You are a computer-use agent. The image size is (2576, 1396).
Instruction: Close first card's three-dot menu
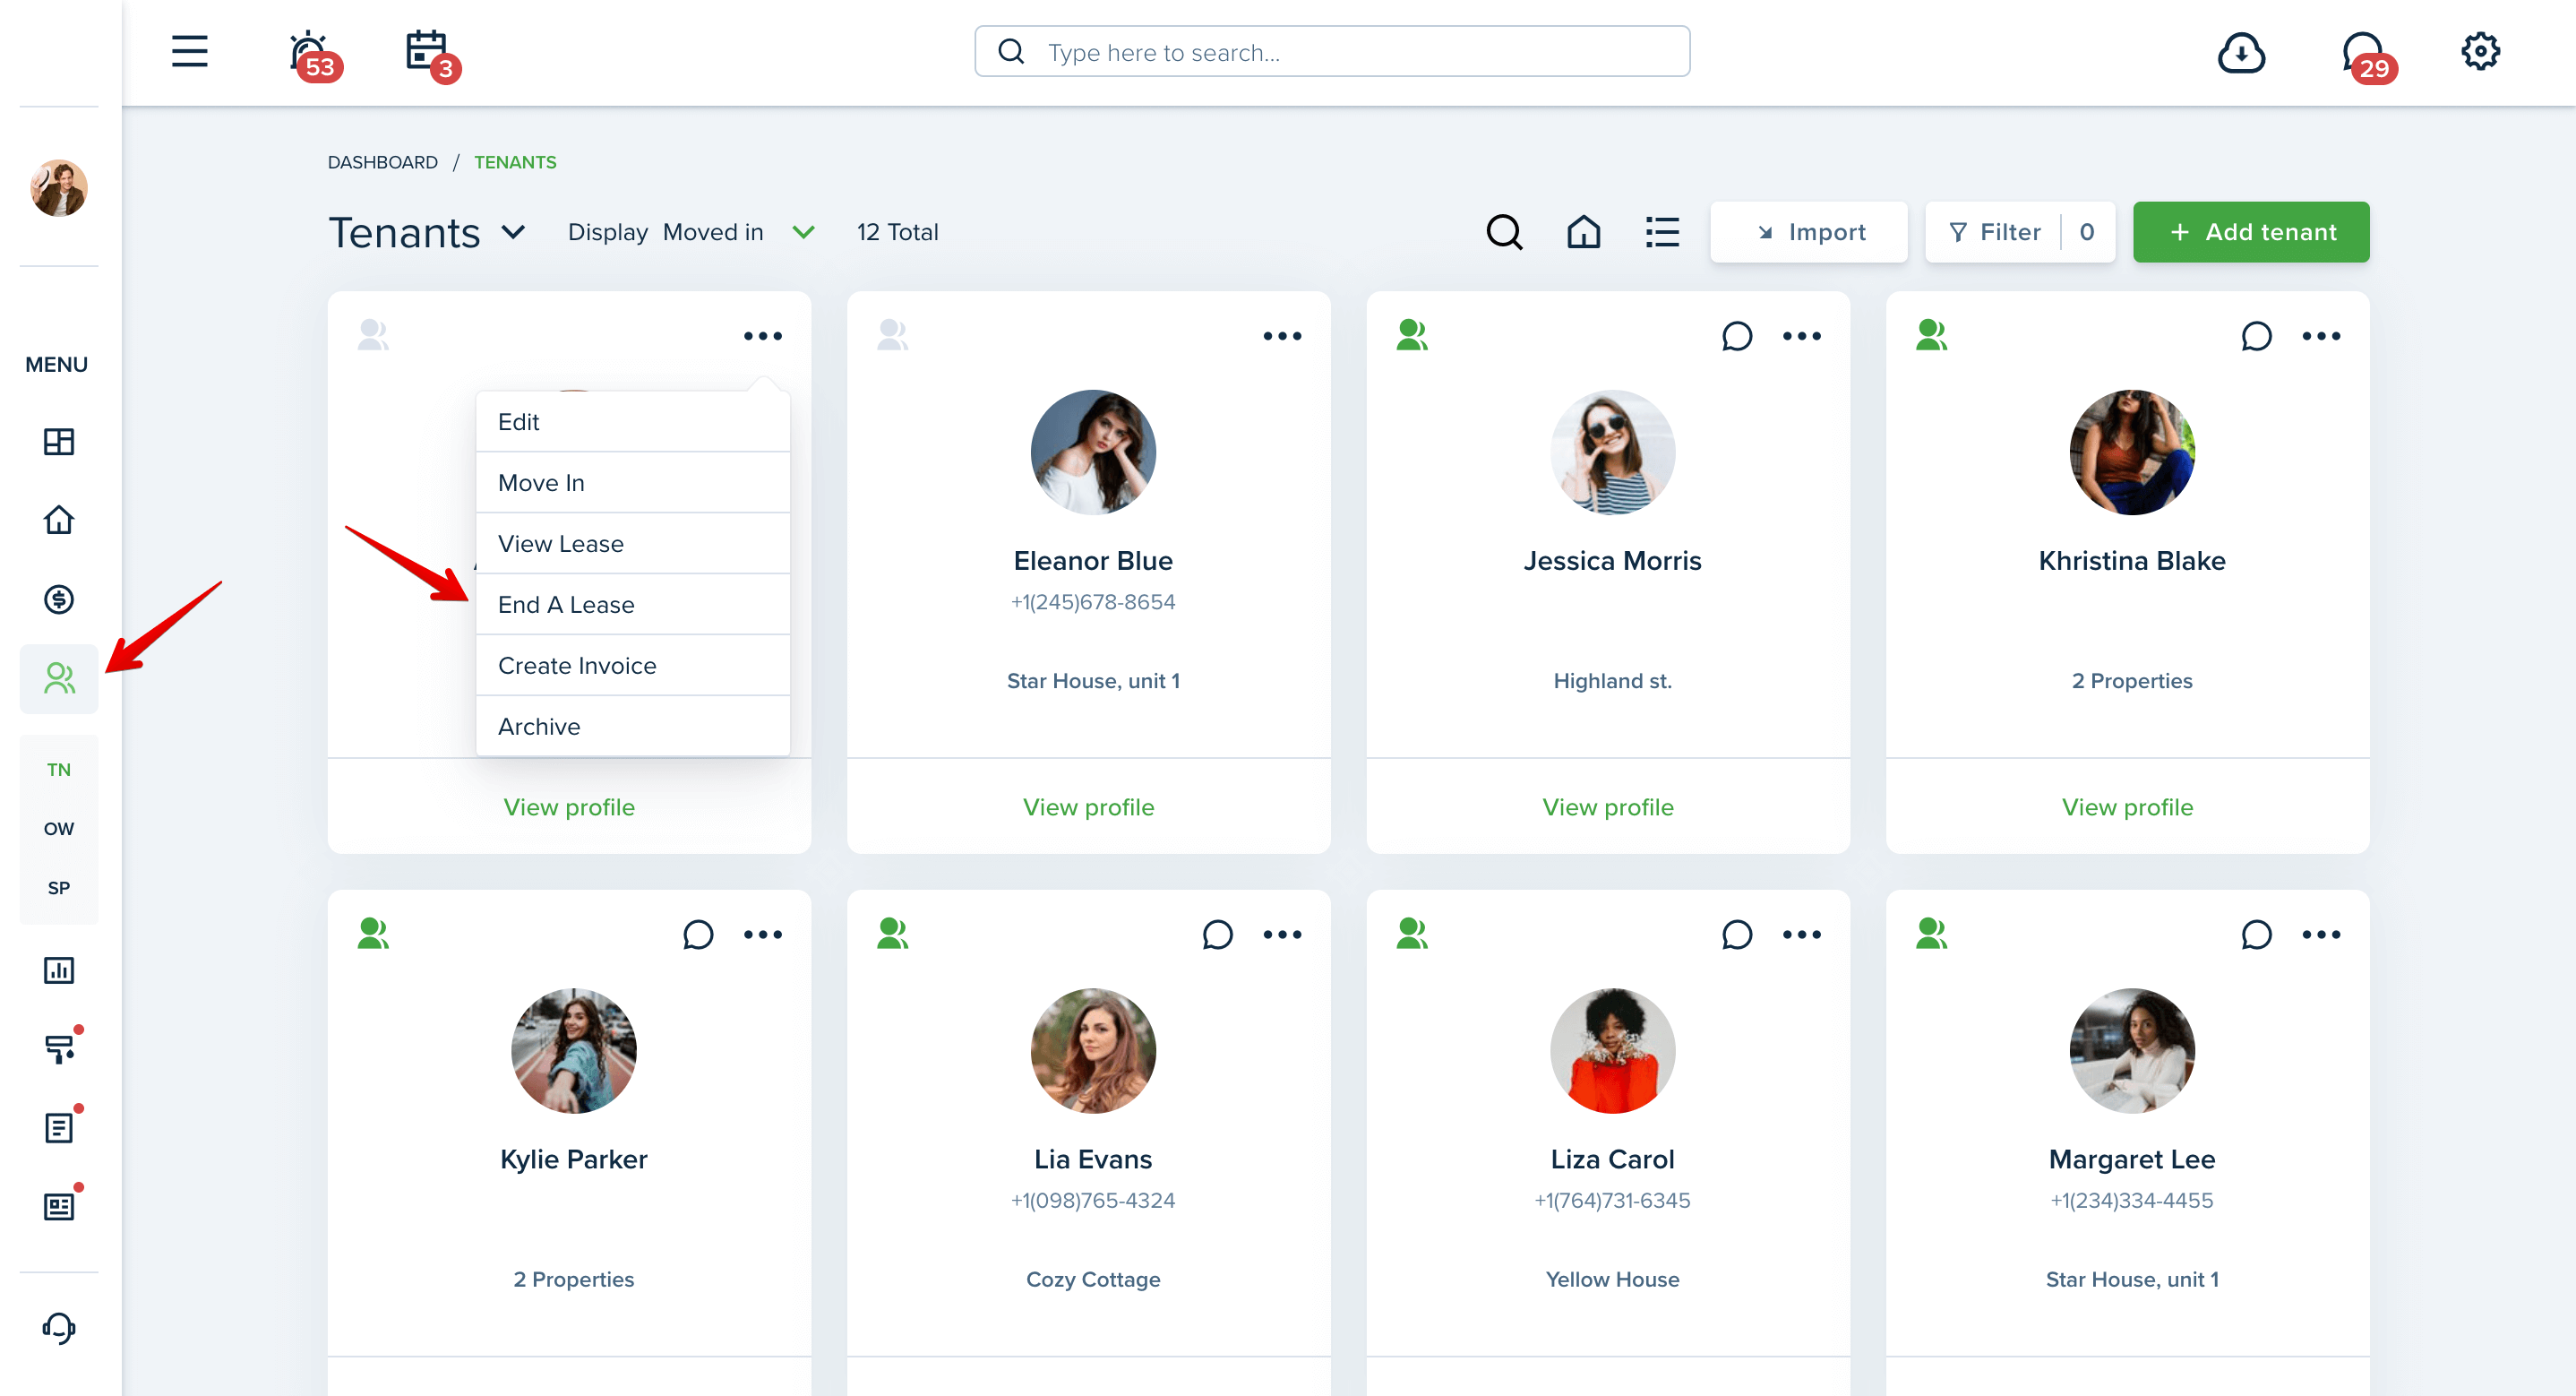coord(762,335)
